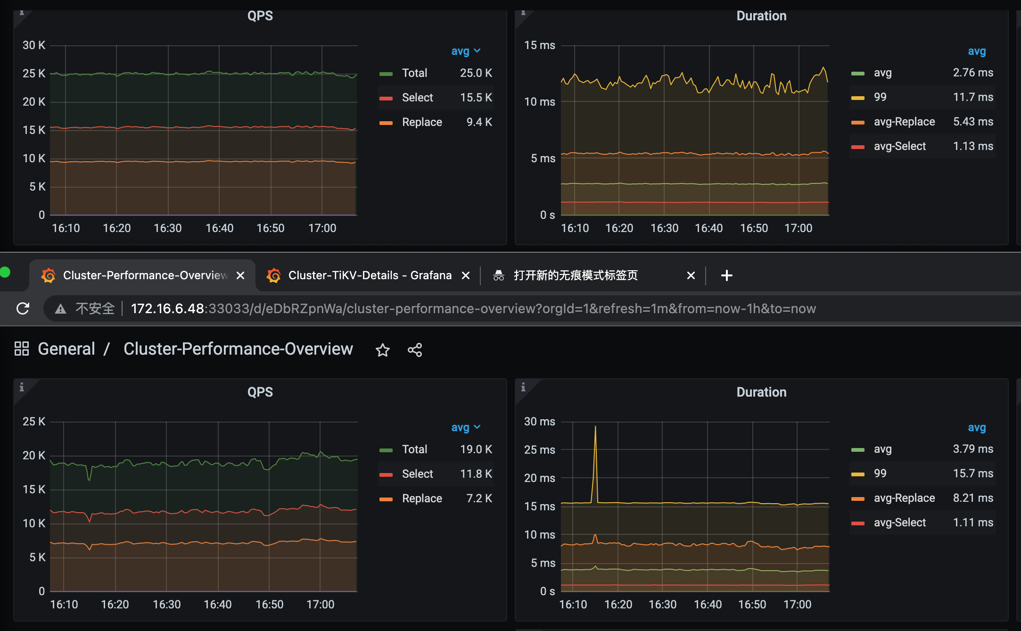This screenshot has height=631, width=1021.
Task: Click the share dashboard icon
Action: [x=415, y=350]
